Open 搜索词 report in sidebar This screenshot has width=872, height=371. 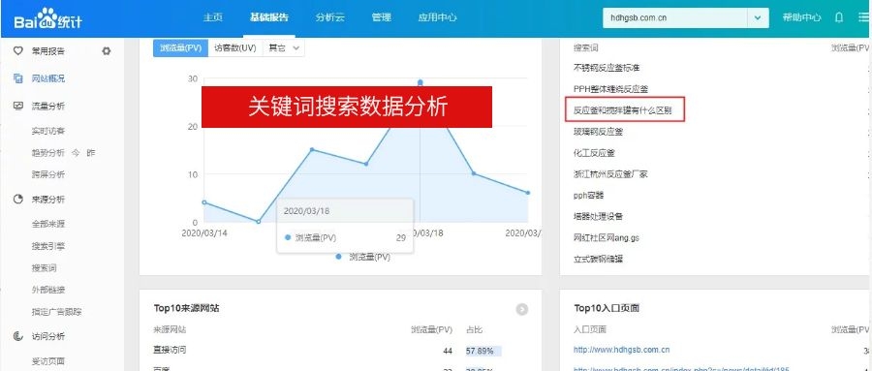44,267
